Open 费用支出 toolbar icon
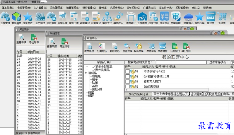Screen dimensions: 234x135 107,18
